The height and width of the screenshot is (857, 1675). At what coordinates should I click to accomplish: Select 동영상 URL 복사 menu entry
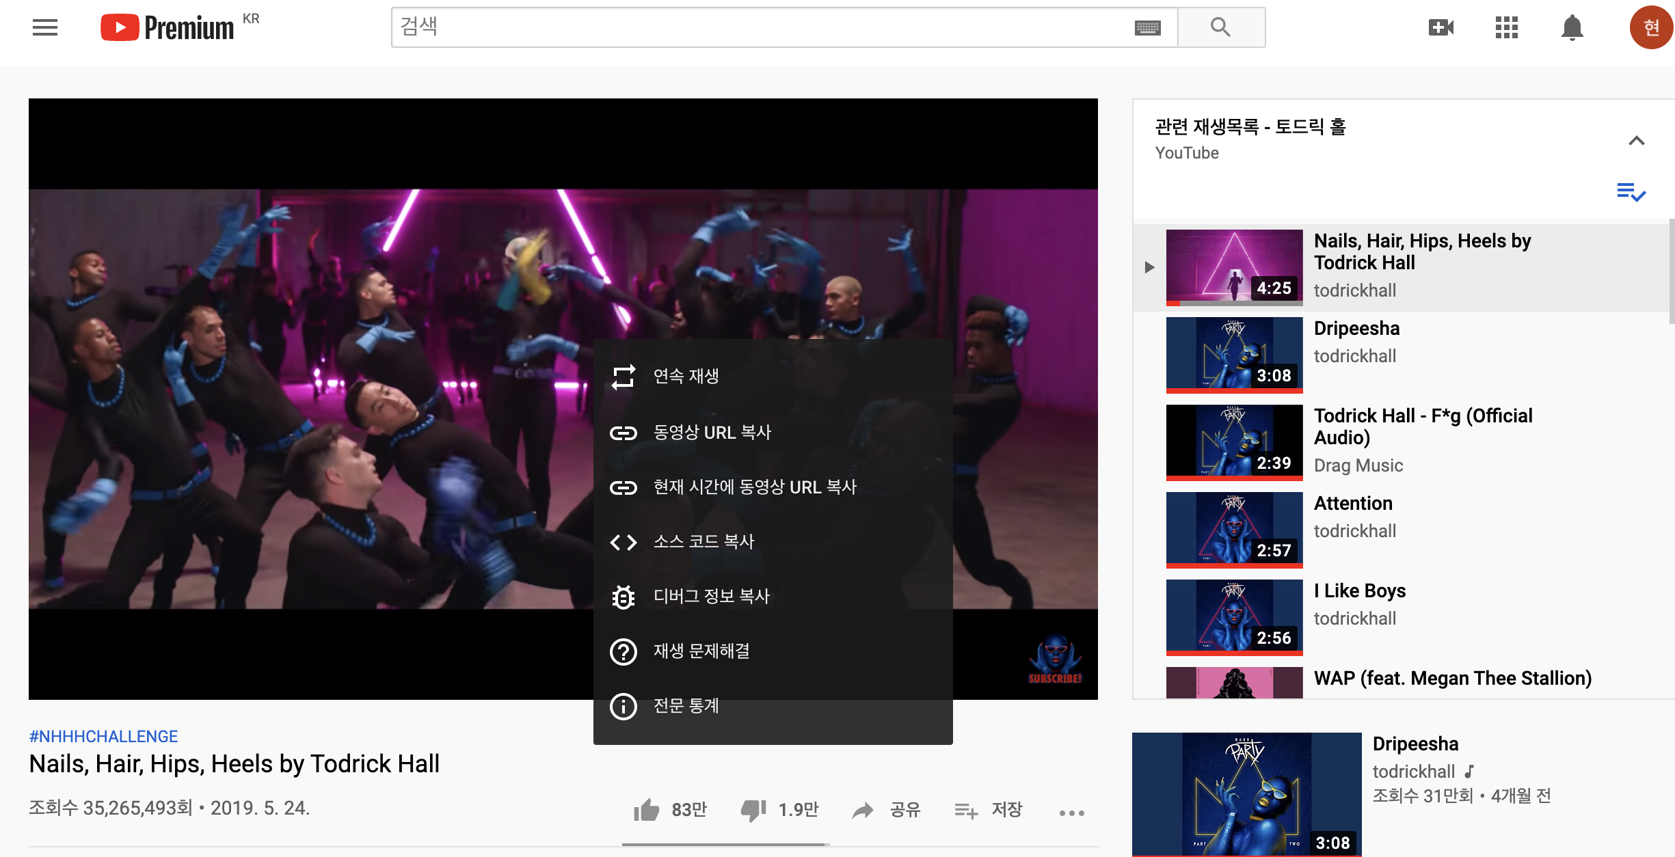click(x=712, y=433)
